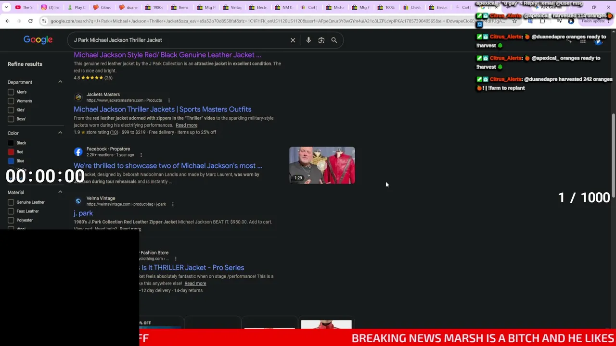This screenshot has width=616, height=346.
Task: Reload the page with the refresh icon
Action: 30,21
